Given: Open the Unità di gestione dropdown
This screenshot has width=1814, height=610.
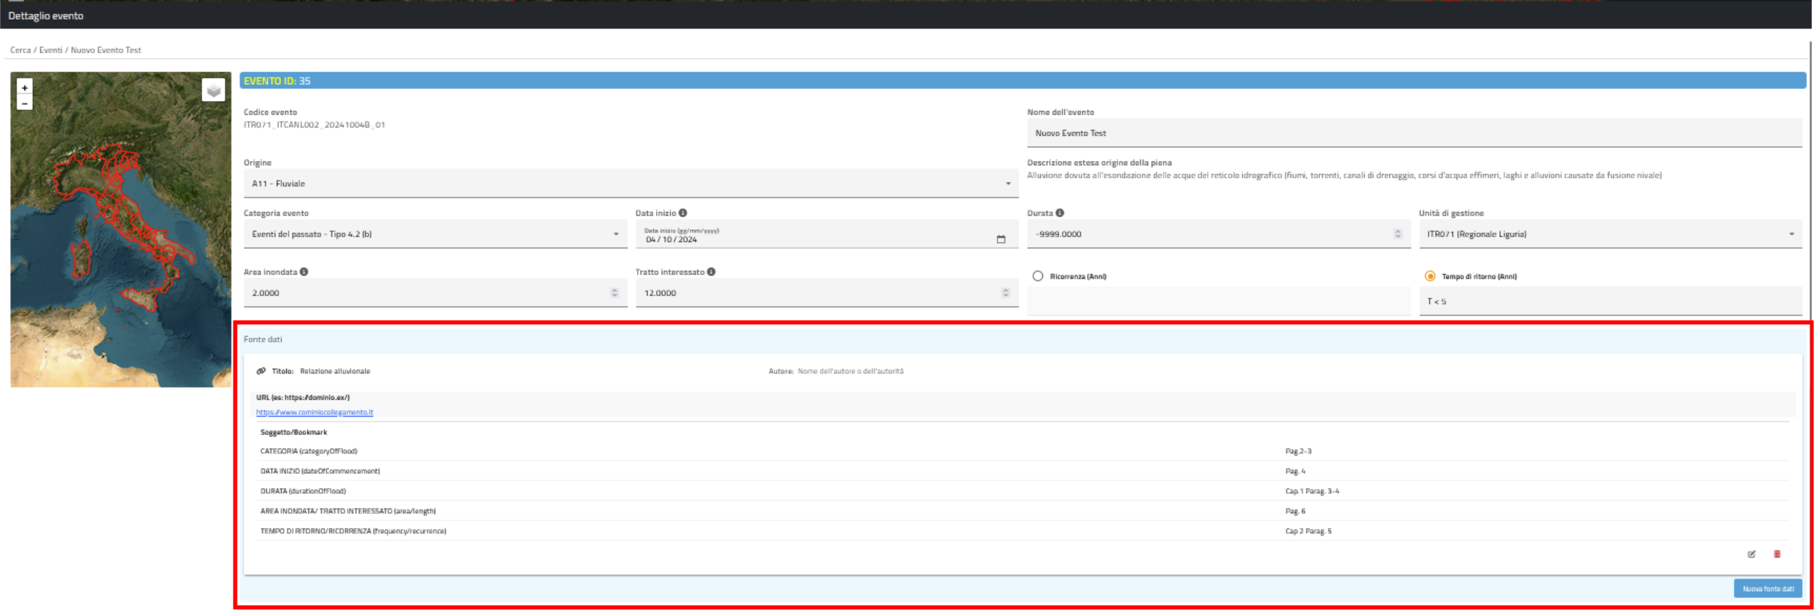Looking at the screenshot, I should point(1610,235).
